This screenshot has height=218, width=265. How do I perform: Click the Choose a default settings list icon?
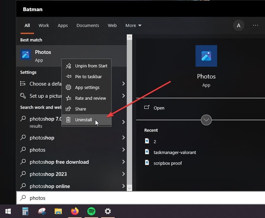click(x=23, y=84)
